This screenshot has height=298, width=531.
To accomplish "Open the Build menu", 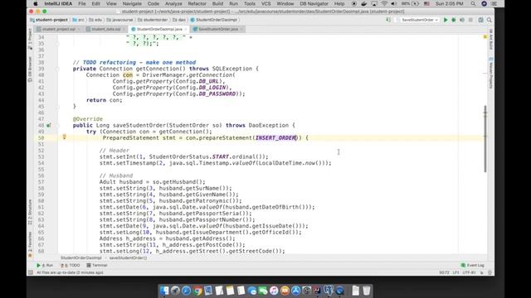I will coord(217,3).
